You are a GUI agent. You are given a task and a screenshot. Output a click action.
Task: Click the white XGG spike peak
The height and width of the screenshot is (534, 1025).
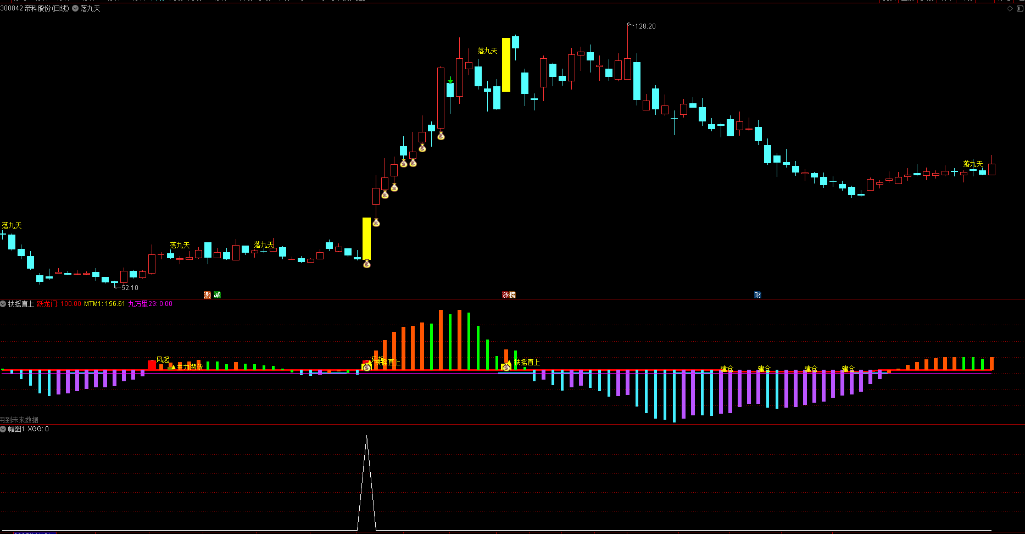[x=366, y=436]
